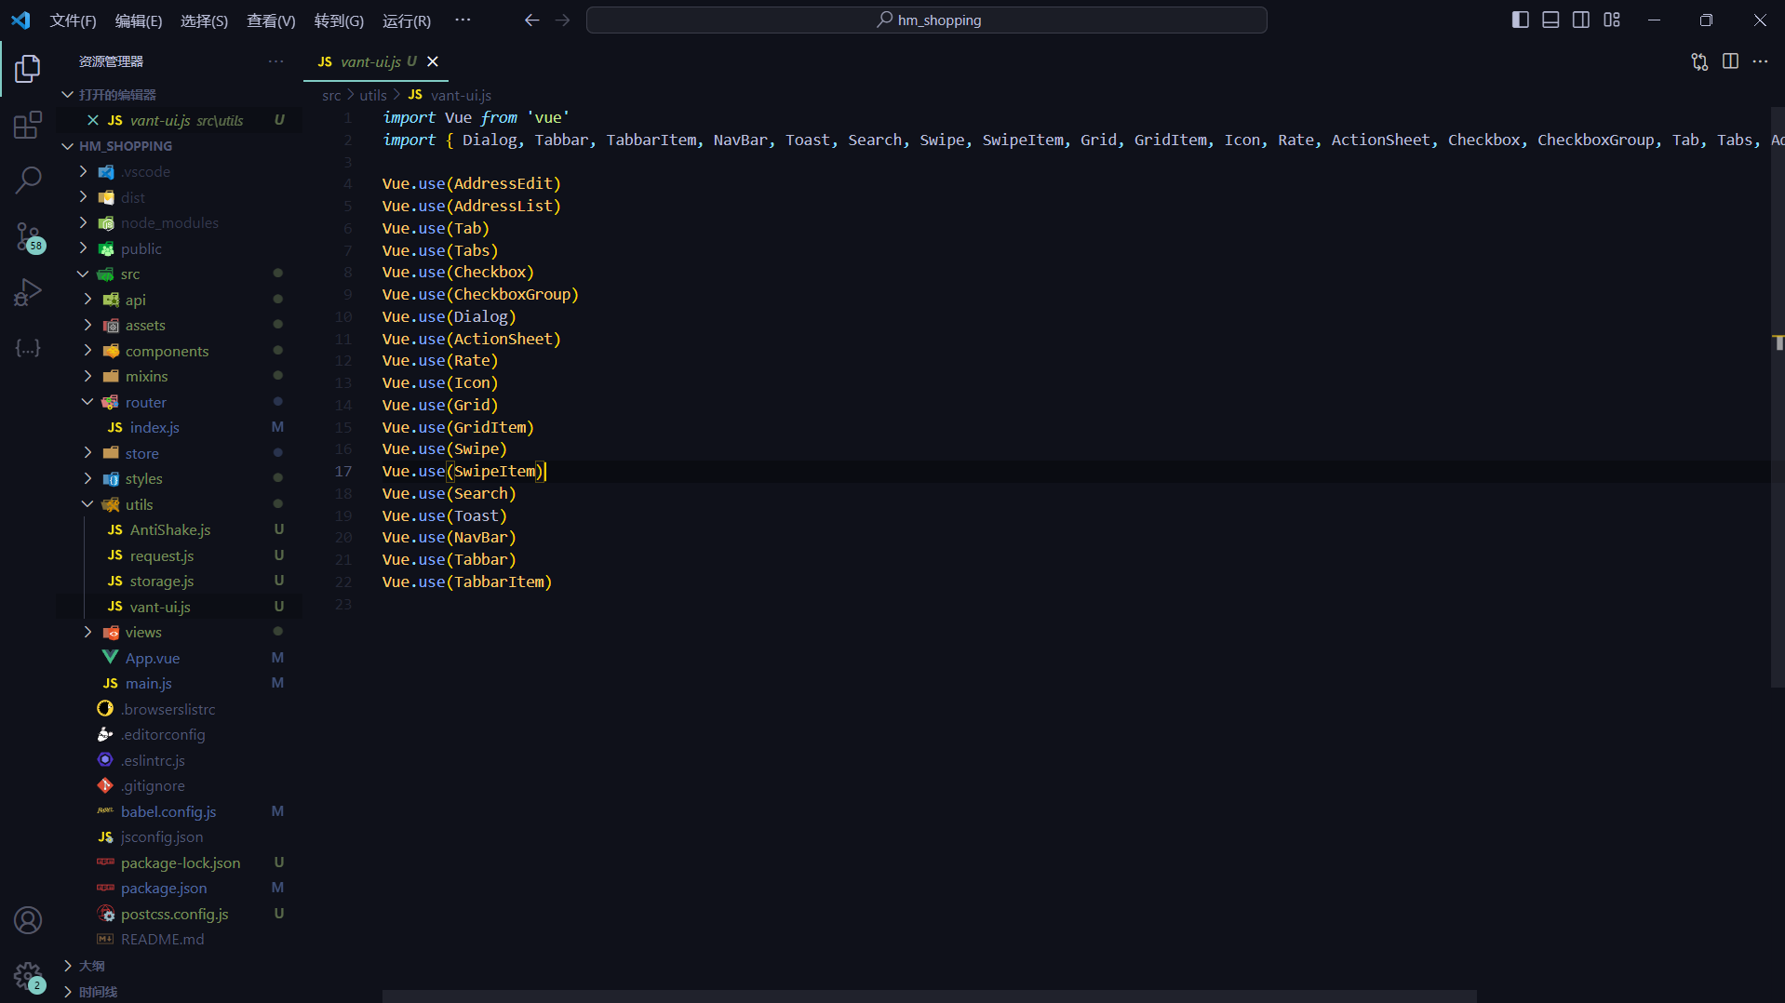
Task: Go back with the left arrow
Action: click(x=531, y=20)
